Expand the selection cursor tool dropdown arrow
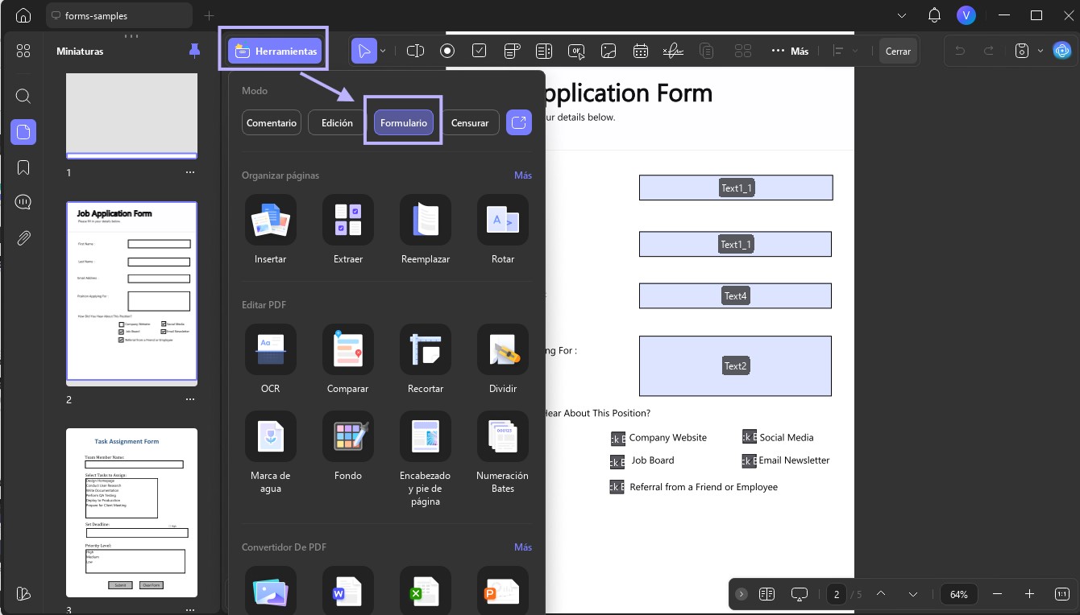 (383, 51)
